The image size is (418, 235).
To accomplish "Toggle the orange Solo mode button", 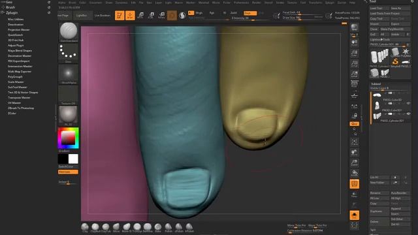I will tap(354, 215).
